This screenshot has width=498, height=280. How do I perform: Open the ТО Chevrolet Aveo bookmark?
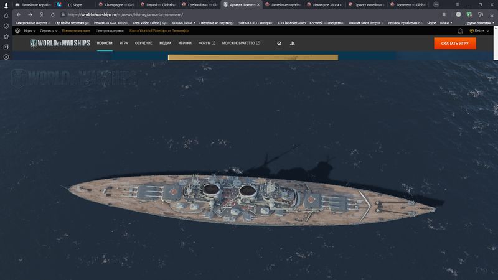coord(291,23)
